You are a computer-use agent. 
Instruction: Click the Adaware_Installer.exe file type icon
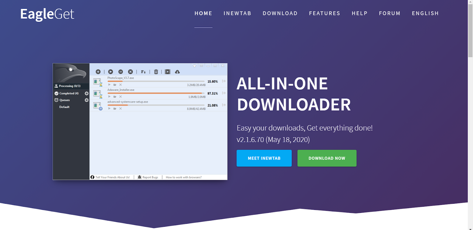click(98, 94)
